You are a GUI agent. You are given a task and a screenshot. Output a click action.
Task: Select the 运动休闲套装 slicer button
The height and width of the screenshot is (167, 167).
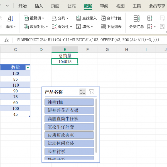[x=69, y=143]
